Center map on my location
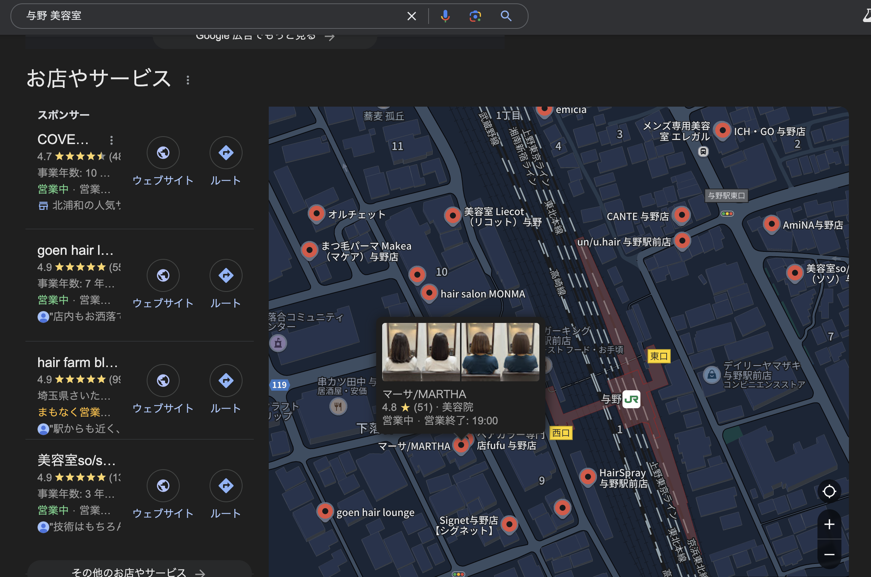This screenshot has height=577, width=871. [829, 491]
